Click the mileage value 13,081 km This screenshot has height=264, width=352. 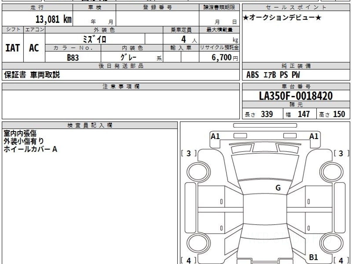point(54,19)
